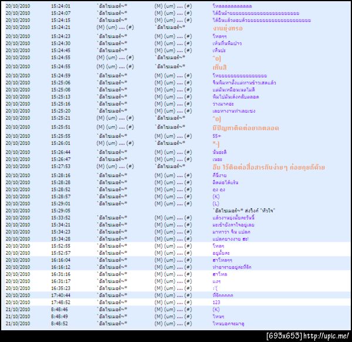The width and height of the screenshot is (352, 342).
Task: Click the 17:48:52 time cell
Action: click(60, 302)
